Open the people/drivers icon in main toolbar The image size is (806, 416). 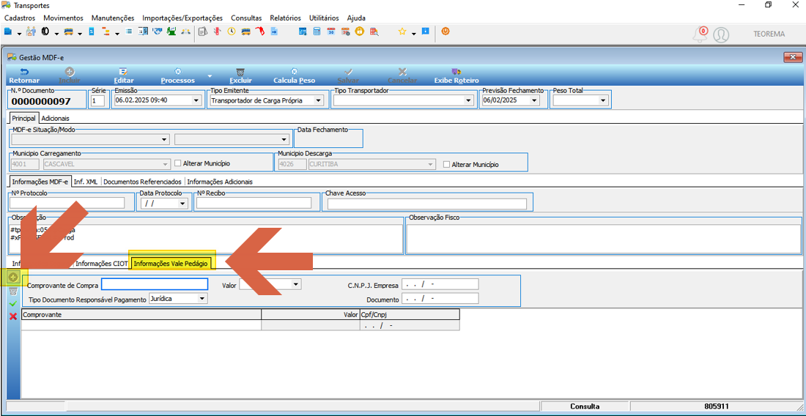[x=31, y=31]
